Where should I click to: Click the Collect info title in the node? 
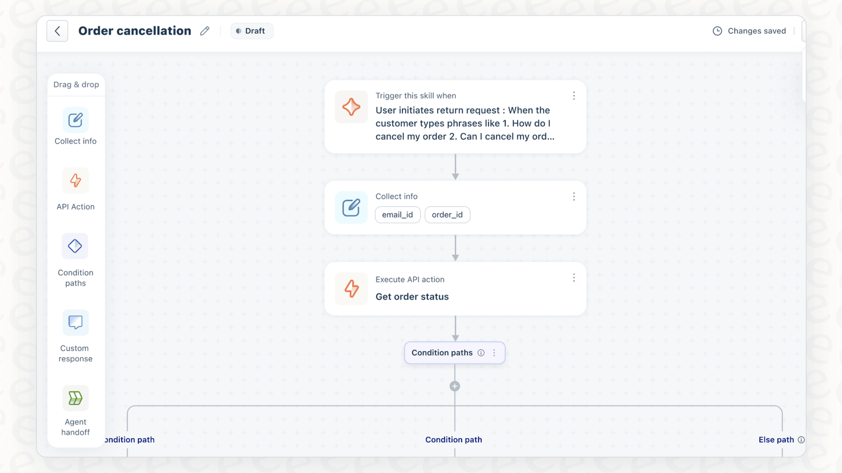(396, 196)
